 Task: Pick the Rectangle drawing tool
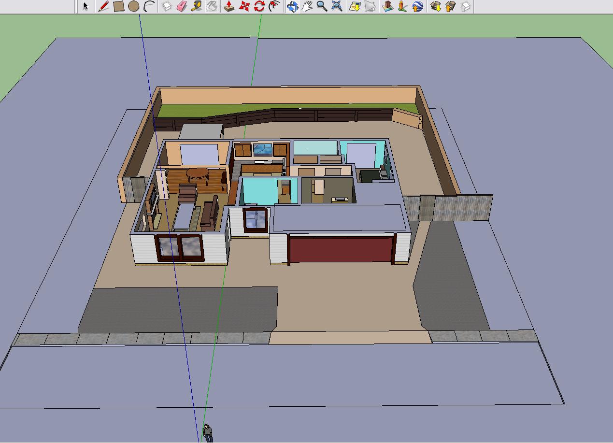(x=119, y=6)
